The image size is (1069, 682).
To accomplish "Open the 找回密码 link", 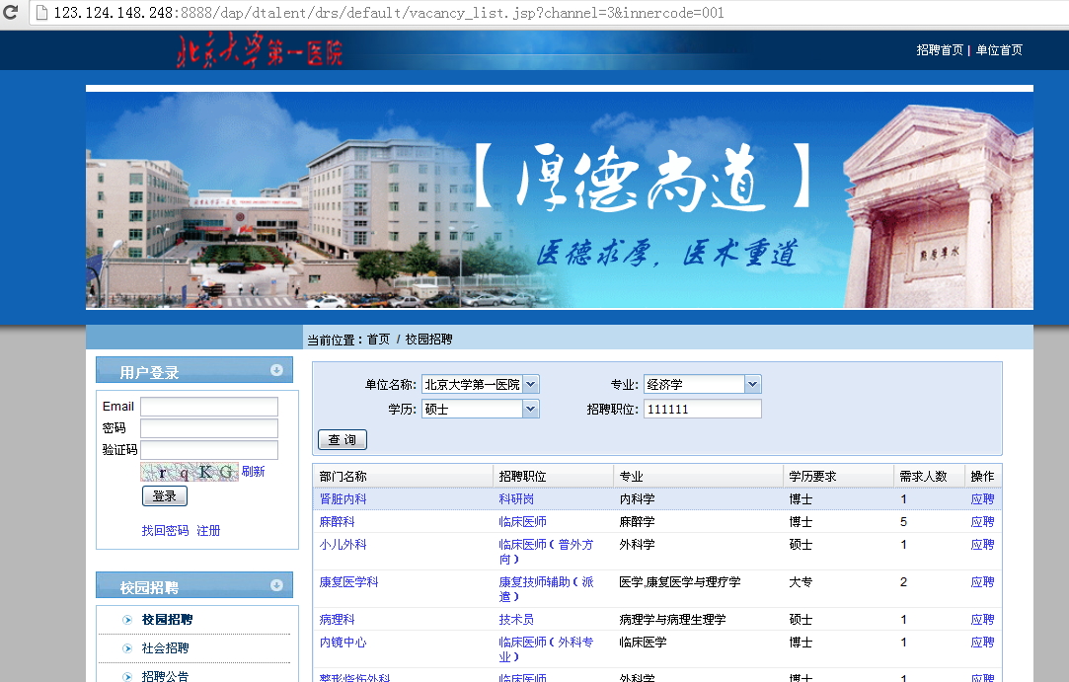I will (165, 531).
